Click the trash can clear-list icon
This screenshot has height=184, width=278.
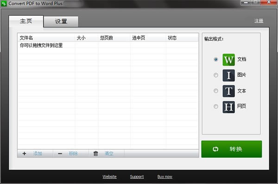[96, 153]
